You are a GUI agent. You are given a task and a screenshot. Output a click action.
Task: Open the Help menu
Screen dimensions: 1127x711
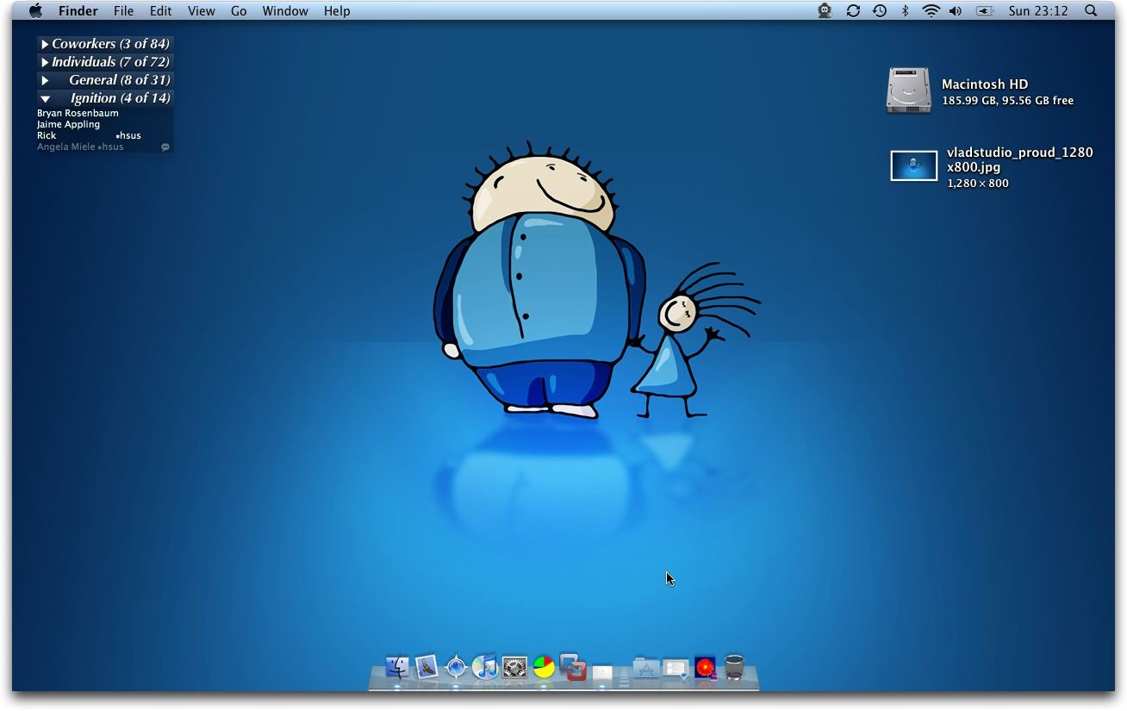(337, 11)
